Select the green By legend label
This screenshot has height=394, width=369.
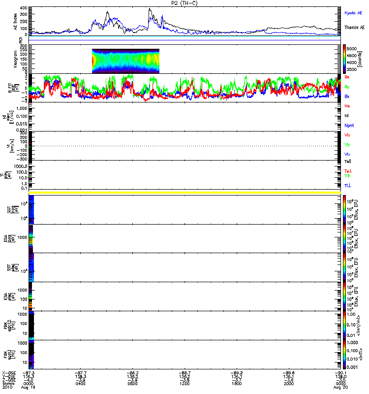(347, 87)
